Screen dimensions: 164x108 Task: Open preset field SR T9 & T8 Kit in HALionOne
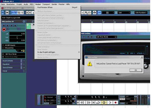click(105, 37)
